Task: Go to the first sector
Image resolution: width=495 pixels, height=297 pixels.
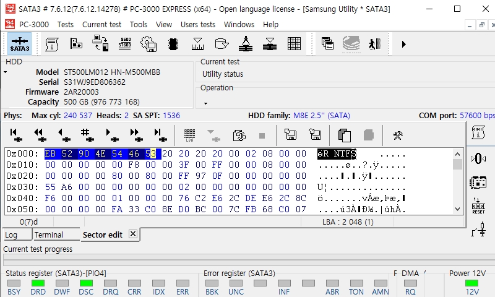Action: pyautogui.click(x=15, y=135)
